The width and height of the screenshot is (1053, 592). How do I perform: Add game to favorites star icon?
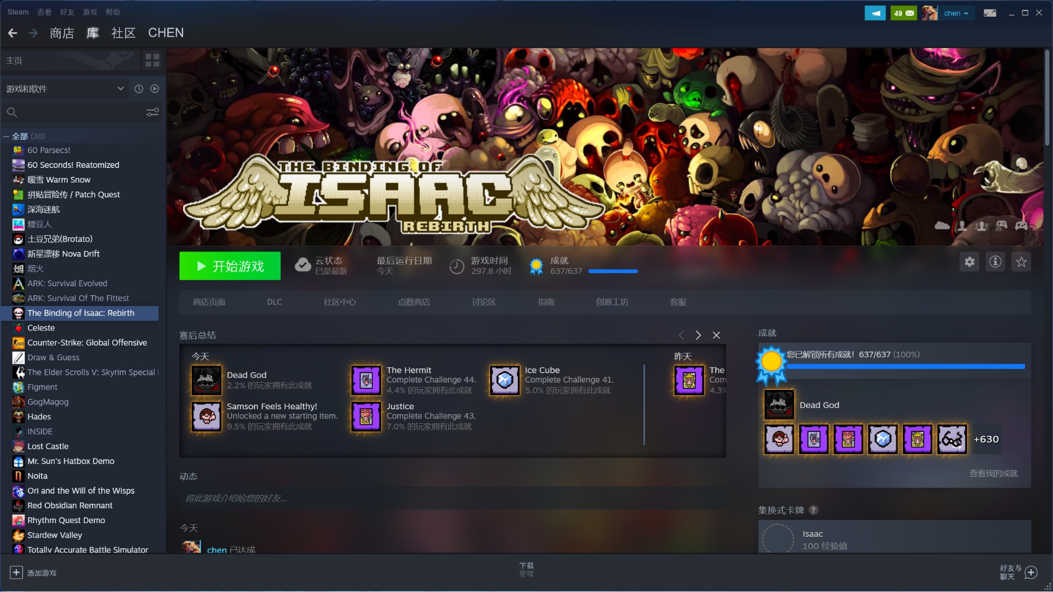point(1021,262)
